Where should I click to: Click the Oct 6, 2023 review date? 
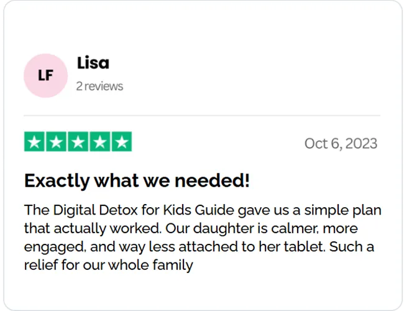tap(341, 144)
